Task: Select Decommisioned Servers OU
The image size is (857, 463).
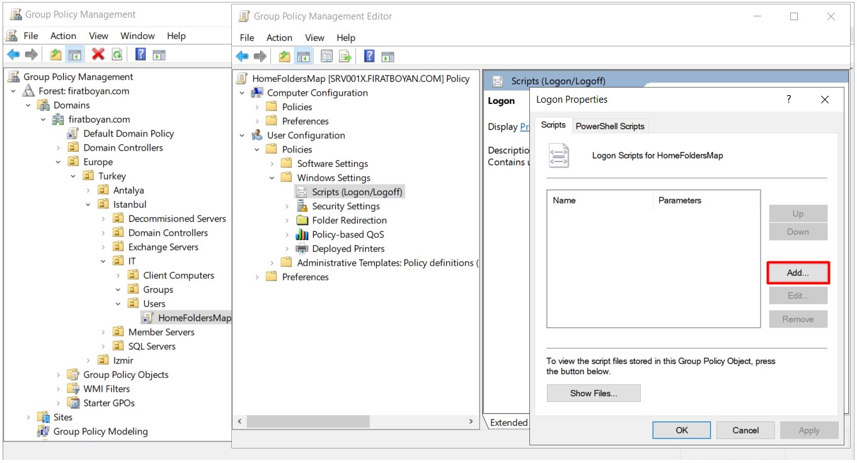Action: coord(177,219)
